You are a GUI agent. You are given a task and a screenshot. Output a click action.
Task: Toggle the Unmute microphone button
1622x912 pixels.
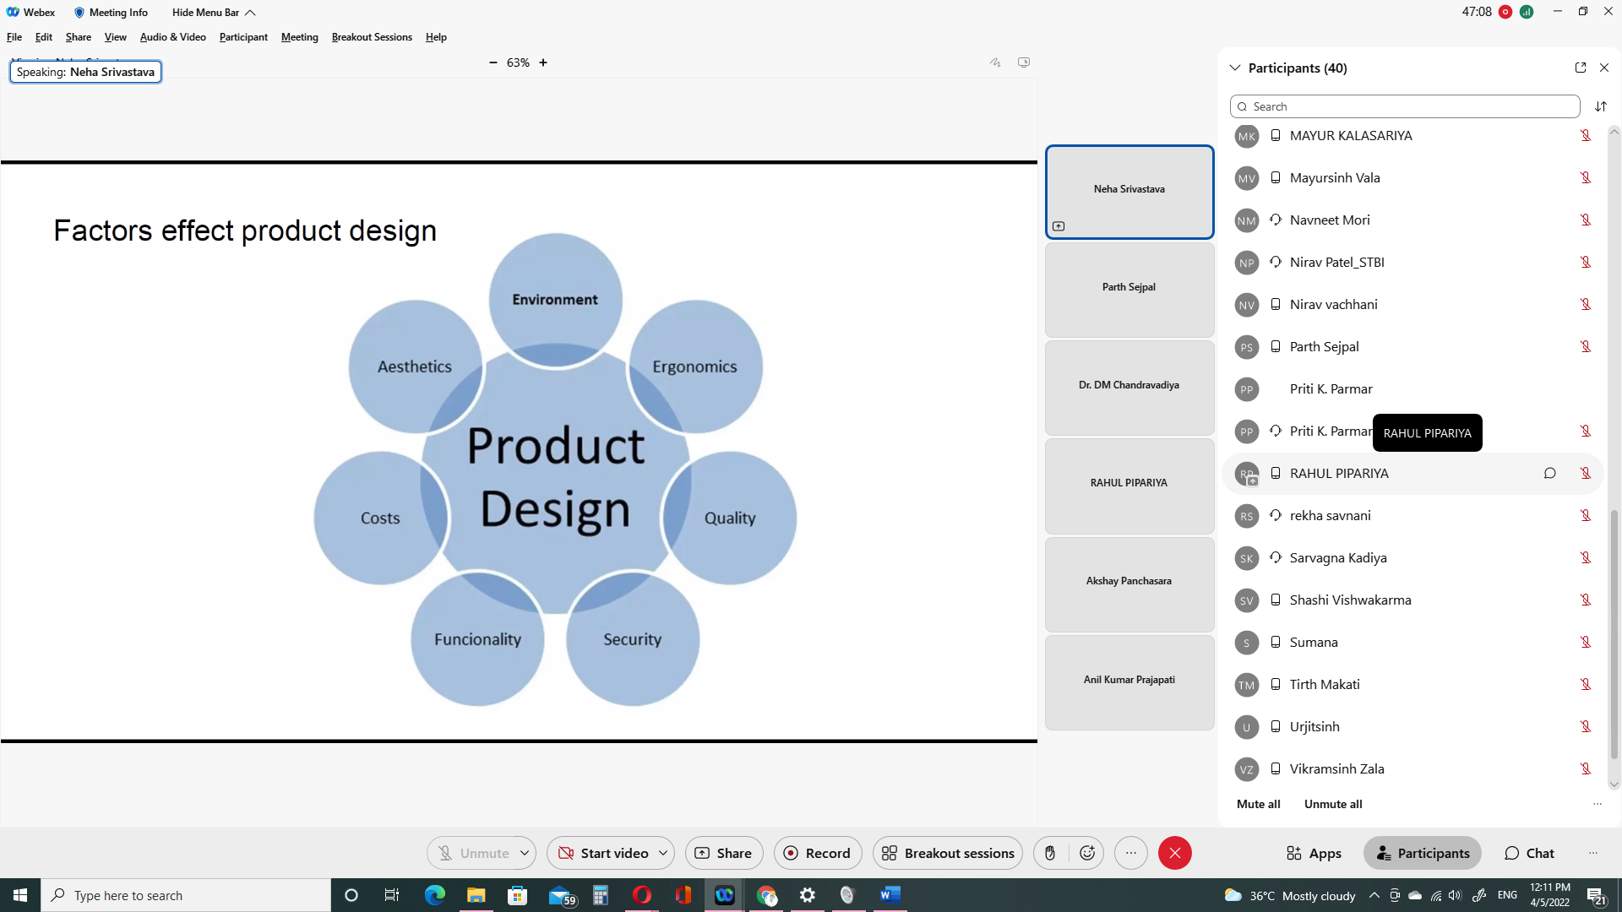[x=473, y=853]
